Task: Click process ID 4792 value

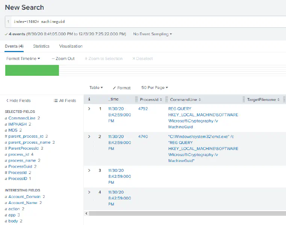Action: click(x=143, y=109)
